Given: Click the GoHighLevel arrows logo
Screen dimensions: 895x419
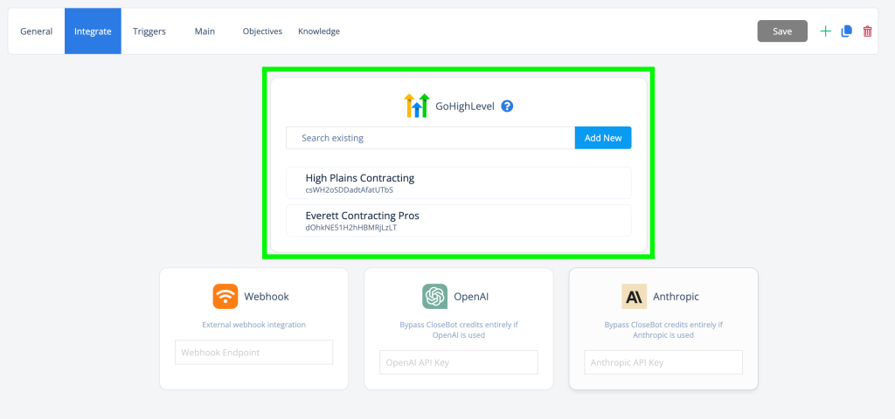Looking at the screenshot, I should pos(416,106).
